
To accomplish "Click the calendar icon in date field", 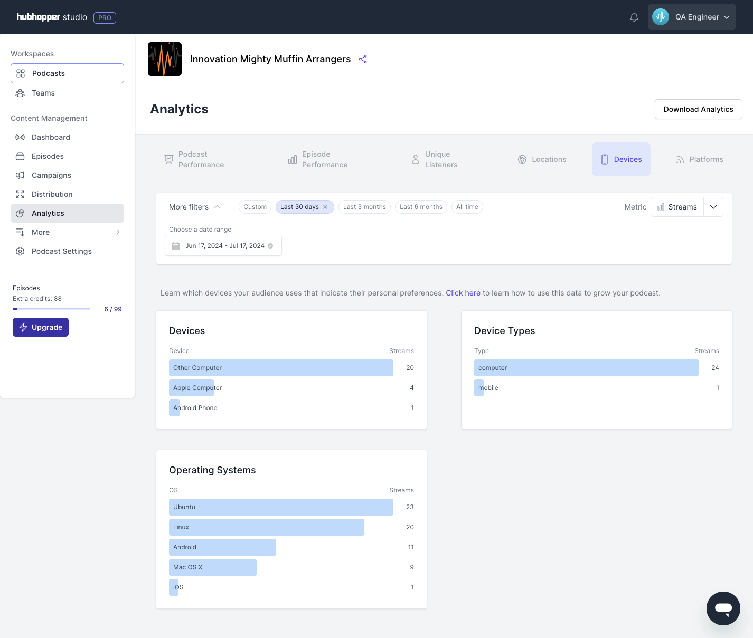I will pos(176,246).
